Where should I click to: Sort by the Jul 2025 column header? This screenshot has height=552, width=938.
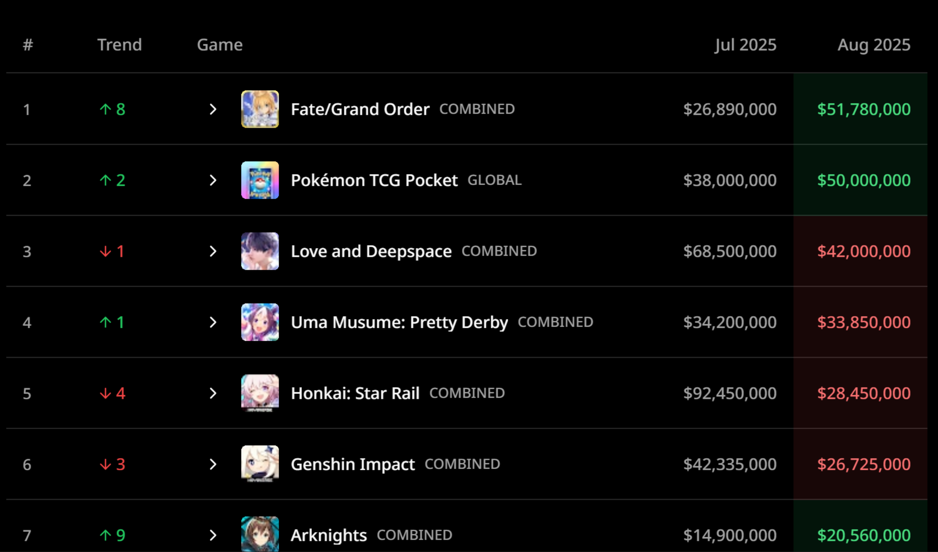(745, 45)
